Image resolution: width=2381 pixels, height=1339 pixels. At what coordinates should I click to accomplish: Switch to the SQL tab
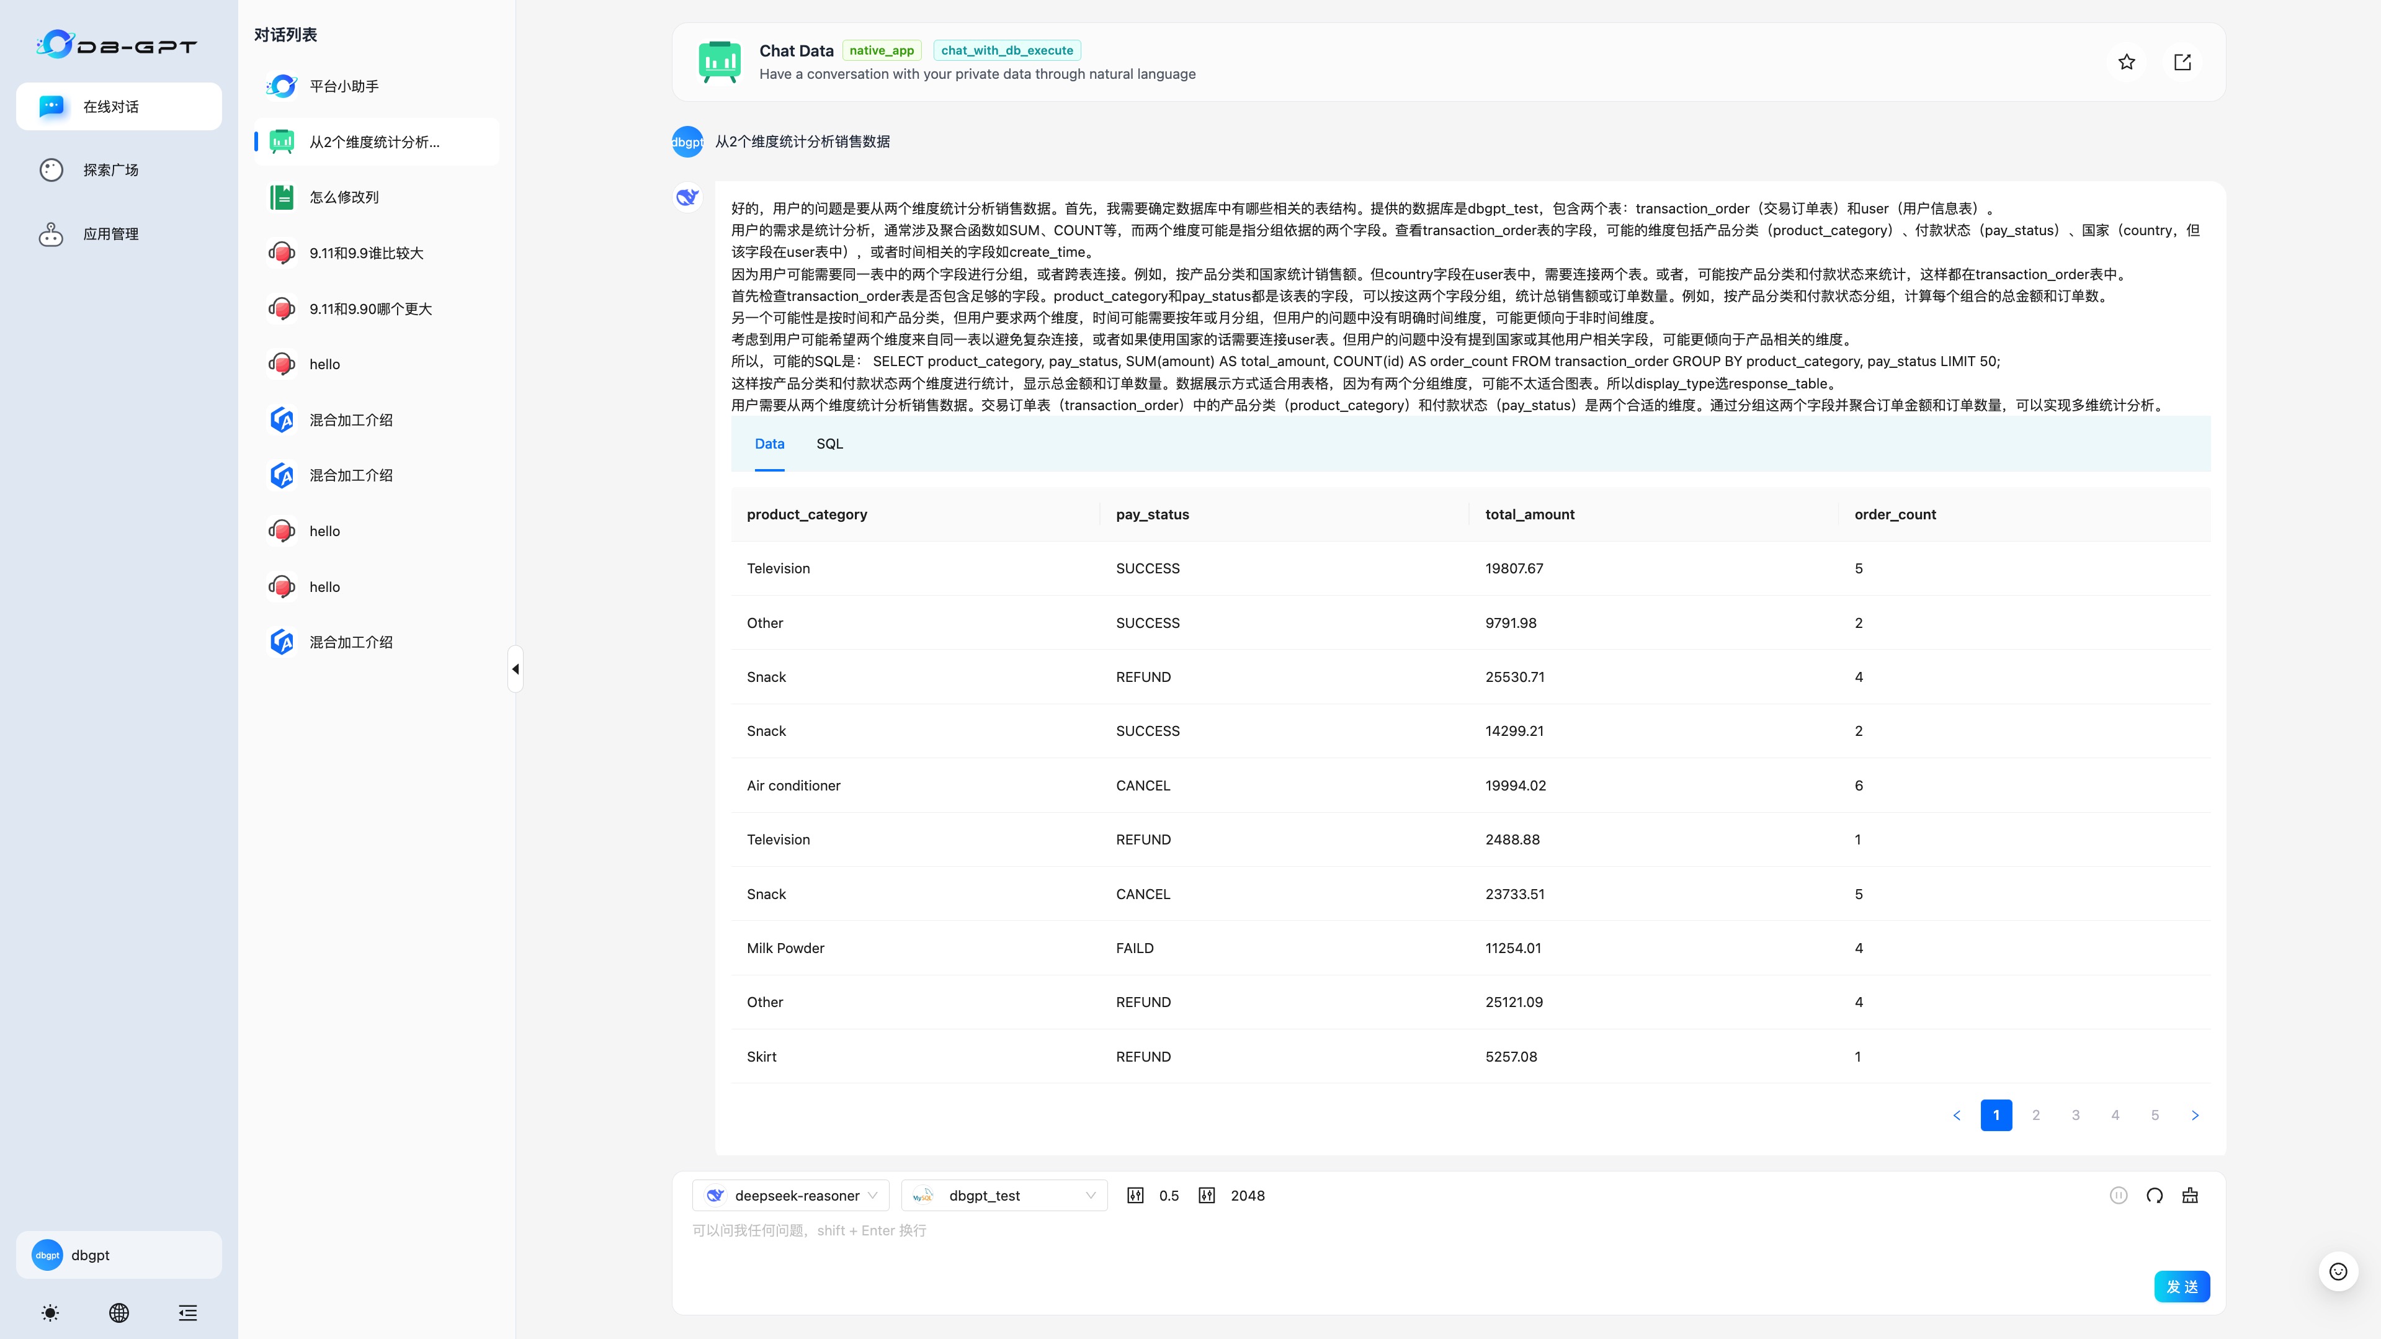829,444
